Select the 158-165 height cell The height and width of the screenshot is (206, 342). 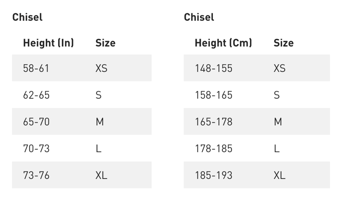coord(213,95)
